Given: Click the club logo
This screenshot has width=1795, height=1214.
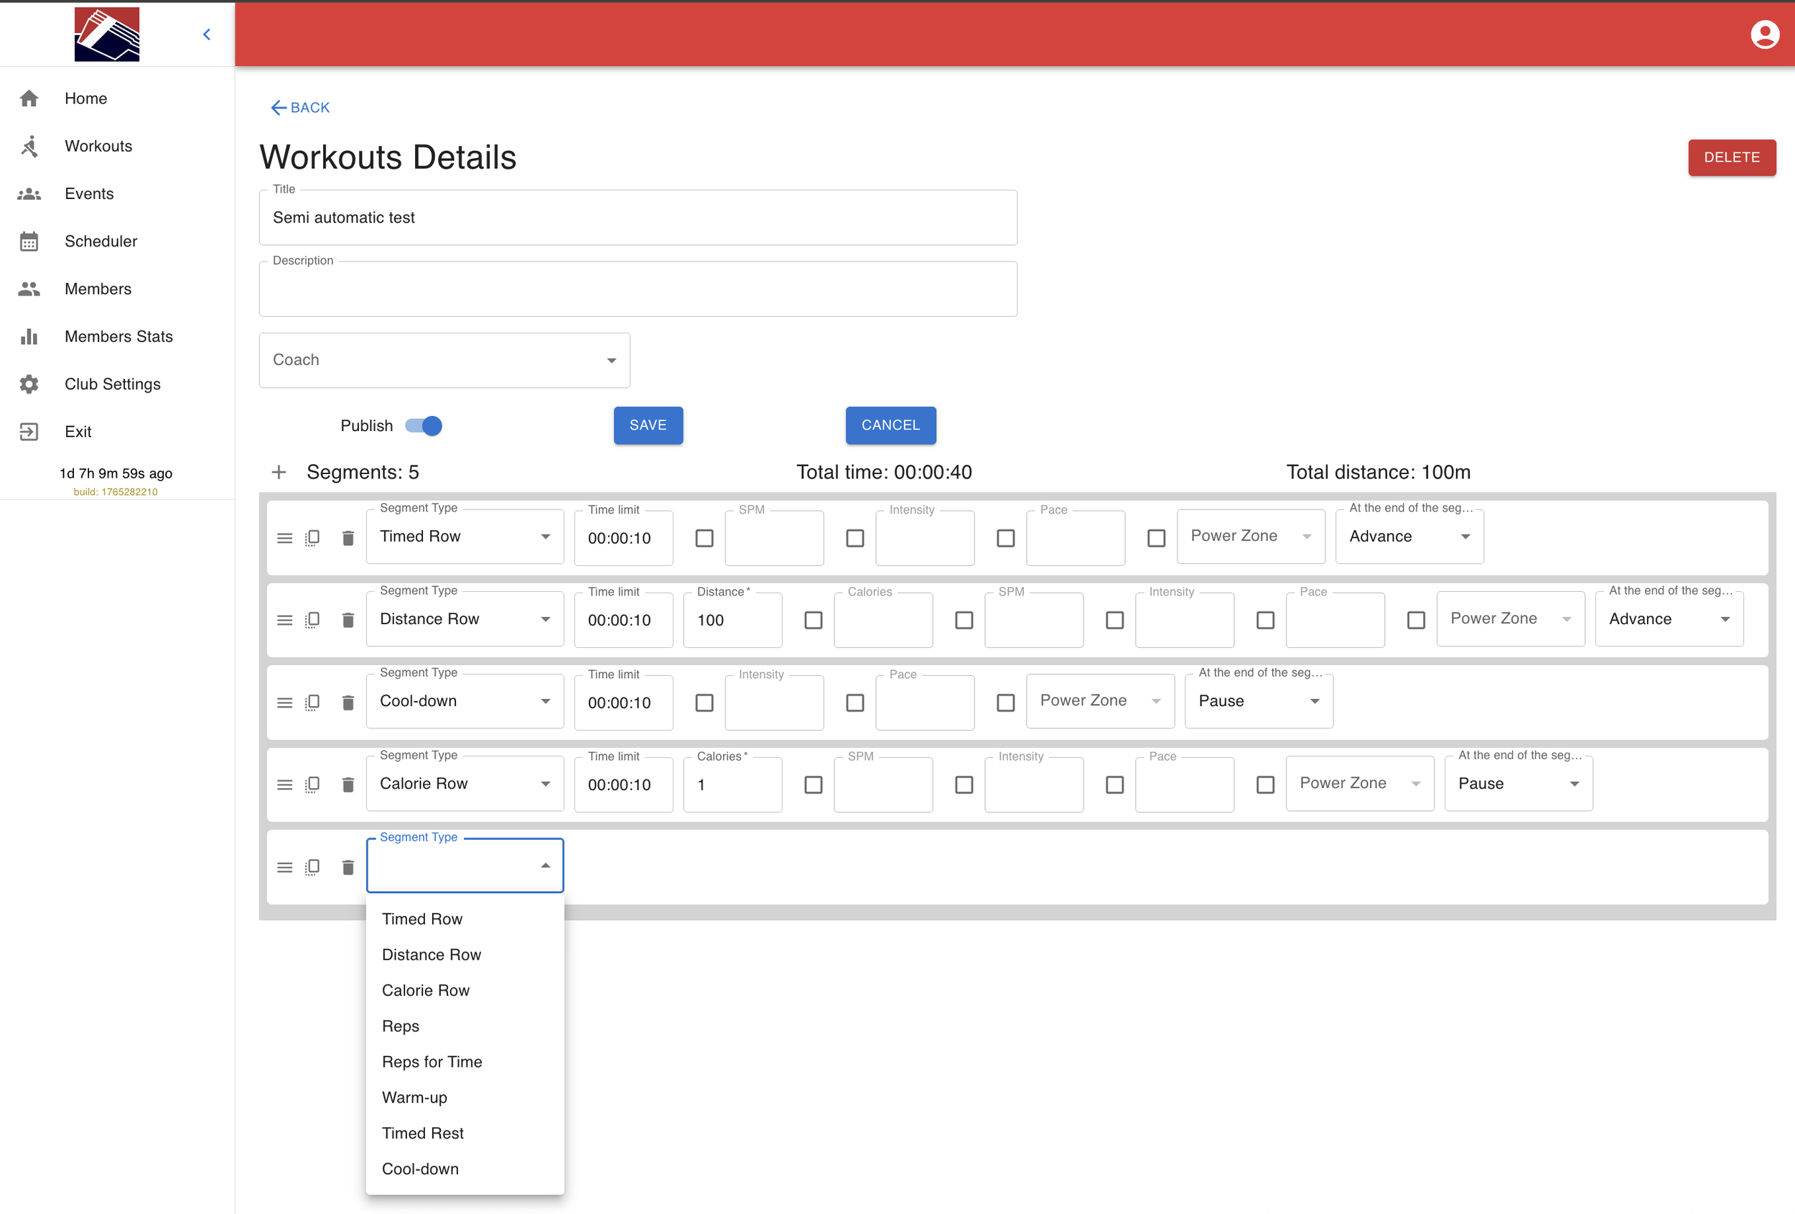Looking at the screenshot, I should 106,34.
